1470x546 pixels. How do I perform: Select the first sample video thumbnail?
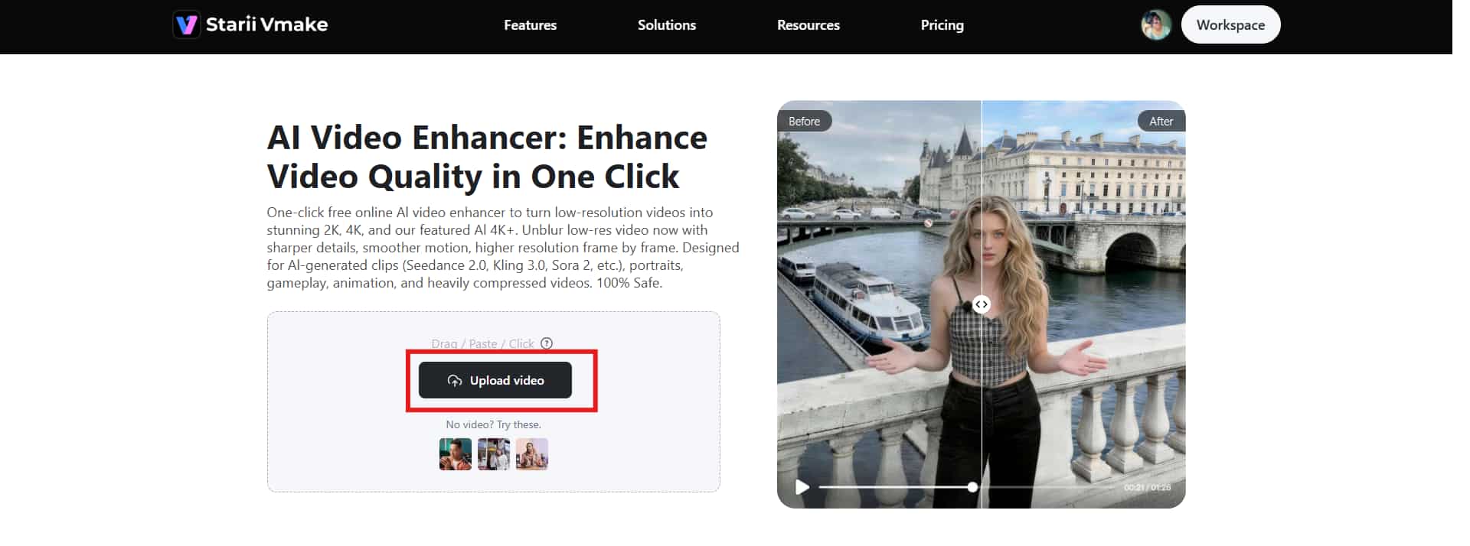456,454
